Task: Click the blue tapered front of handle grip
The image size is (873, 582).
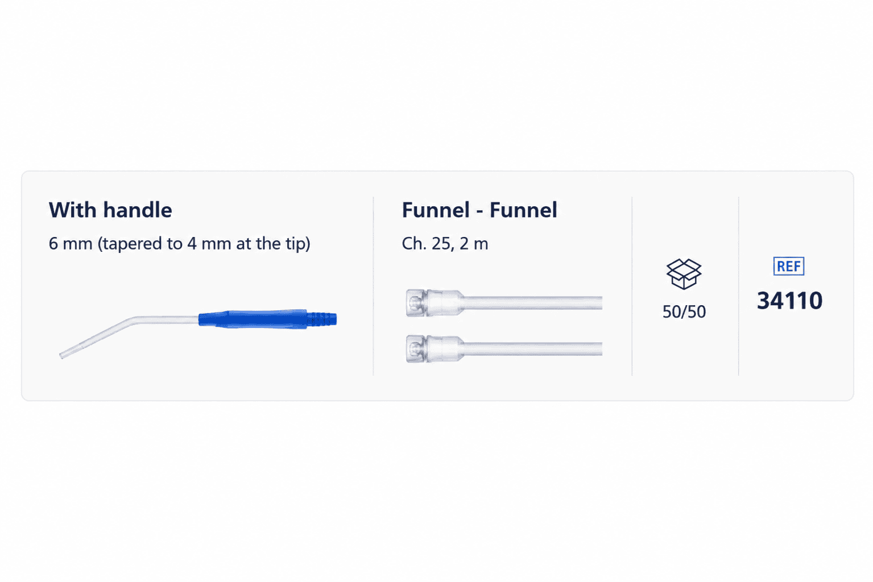Action: click(x=213, y=319)
